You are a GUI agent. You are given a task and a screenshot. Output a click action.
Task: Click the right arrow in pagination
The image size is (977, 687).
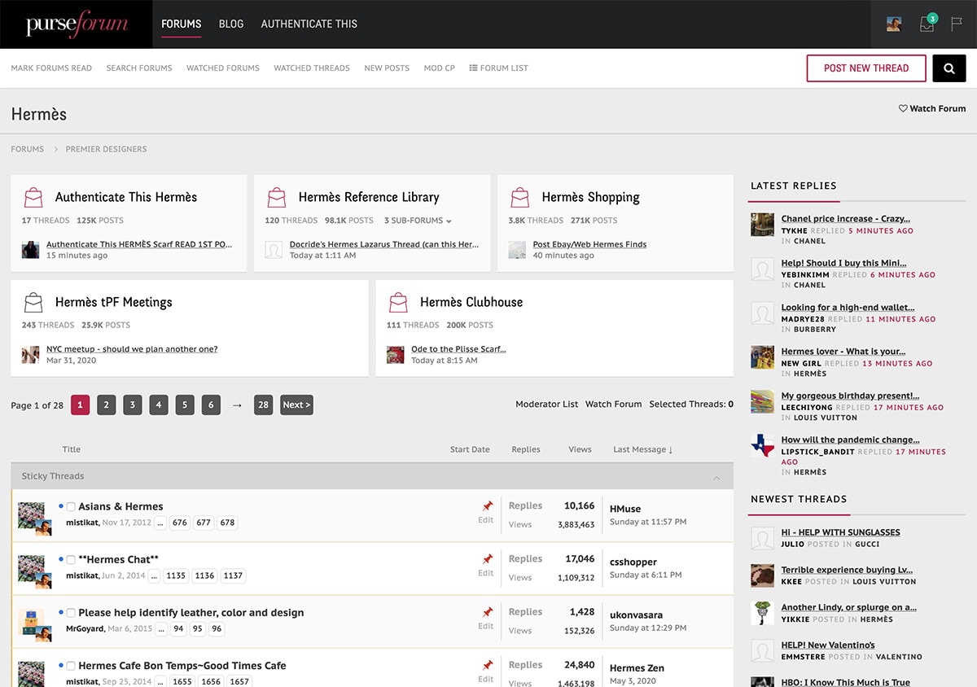[x=237, y=405]
